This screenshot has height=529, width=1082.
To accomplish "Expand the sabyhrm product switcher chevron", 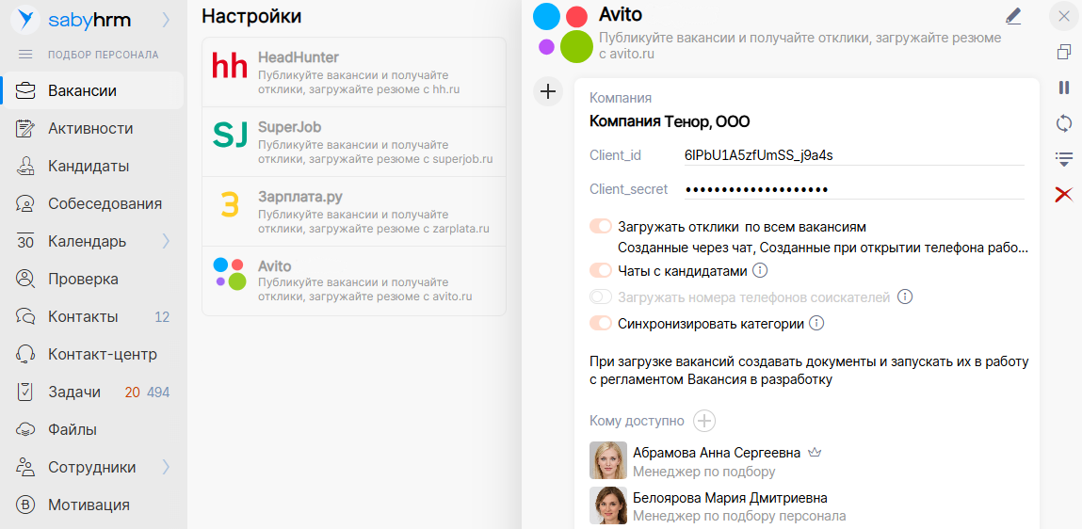I will (x=166, y=20).
